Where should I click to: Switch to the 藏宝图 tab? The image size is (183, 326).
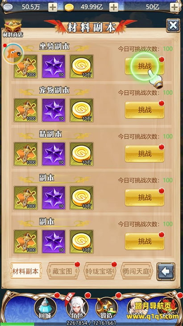pyautogui.click(x=63, y=271)
